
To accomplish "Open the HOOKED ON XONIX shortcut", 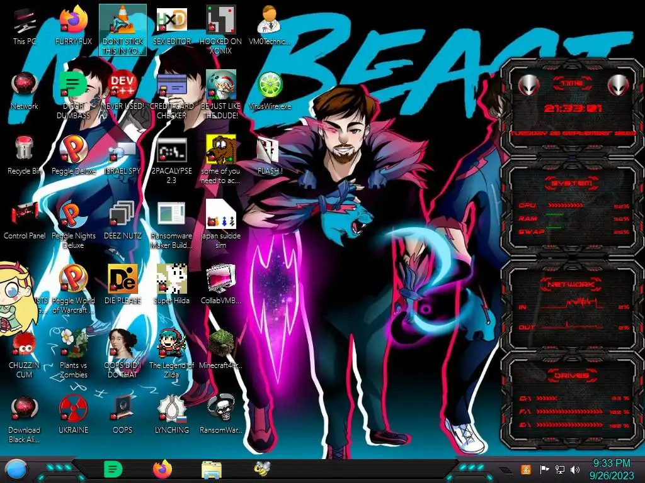I will 220,30.
